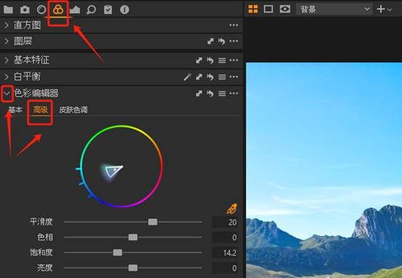
Task: Click the 色相 value field
Action: (226, 237)
